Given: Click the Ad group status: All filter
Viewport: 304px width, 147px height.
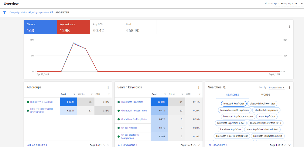Looking at the screenshot, I should pos(42,12).
